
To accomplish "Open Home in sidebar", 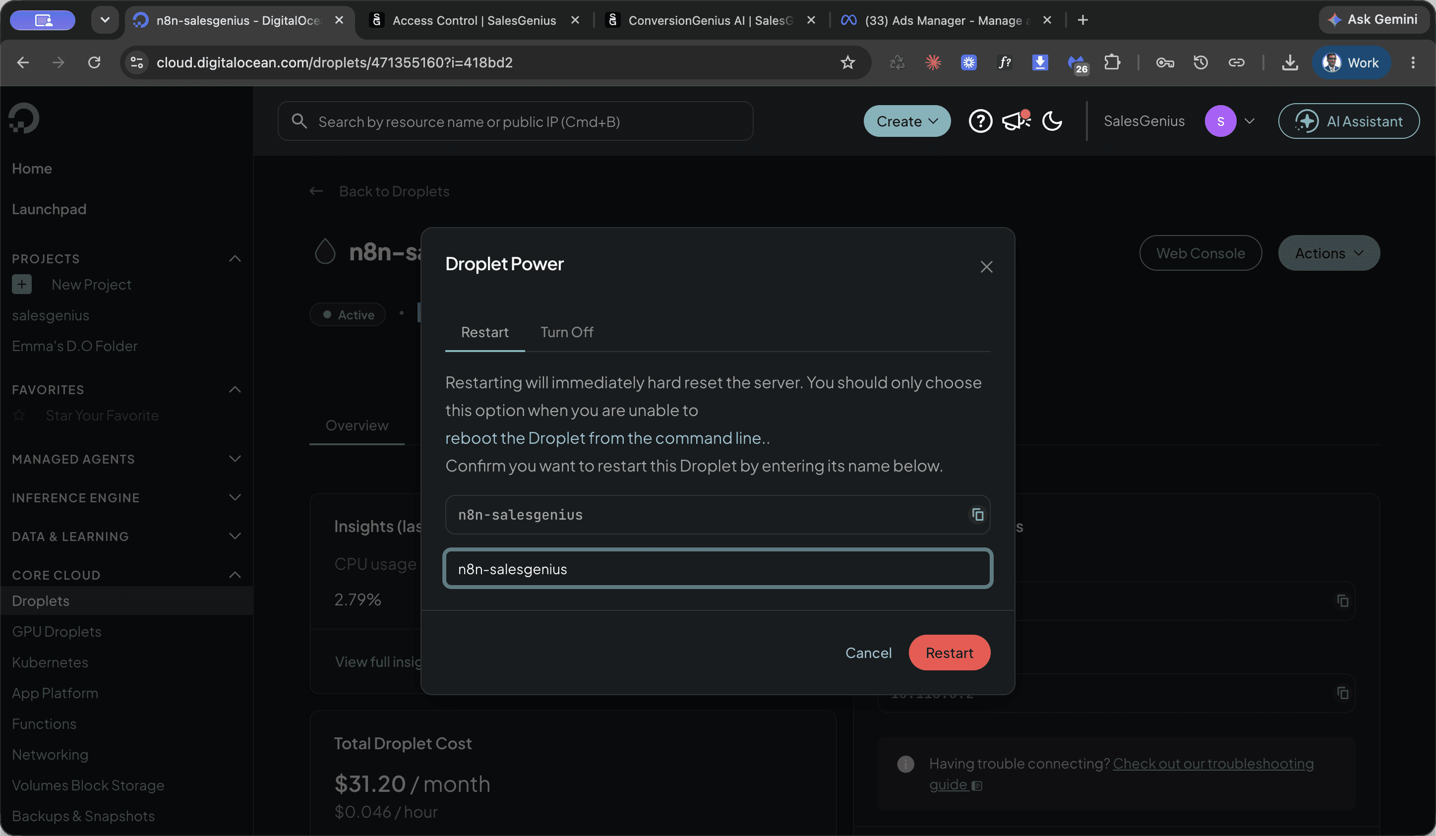I will tap(32, 169).
